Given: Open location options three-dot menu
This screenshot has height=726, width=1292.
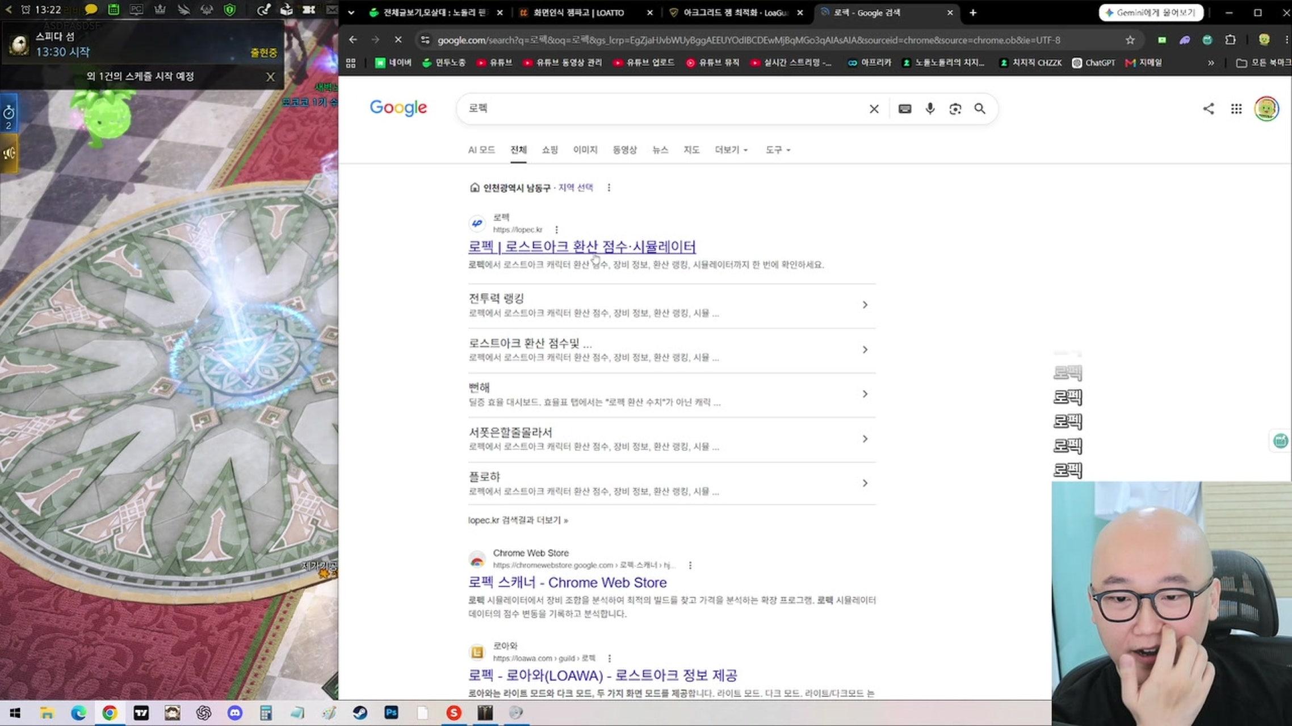Looking at the screenshot, I should click(x=609, y=188).
